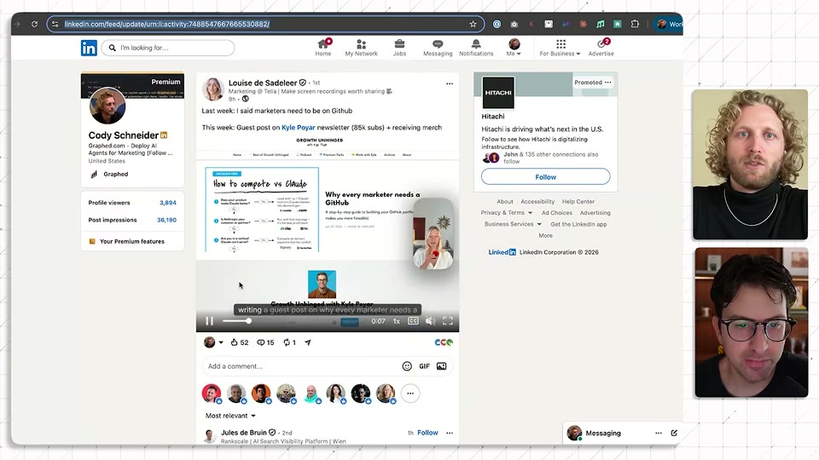Open the Home feed icon
The height and width of the screenshot is (460, 819).
(323, 44)
